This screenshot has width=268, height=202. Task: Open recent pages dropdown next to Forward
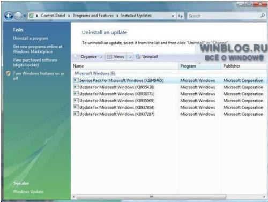[x=25, y=16]
